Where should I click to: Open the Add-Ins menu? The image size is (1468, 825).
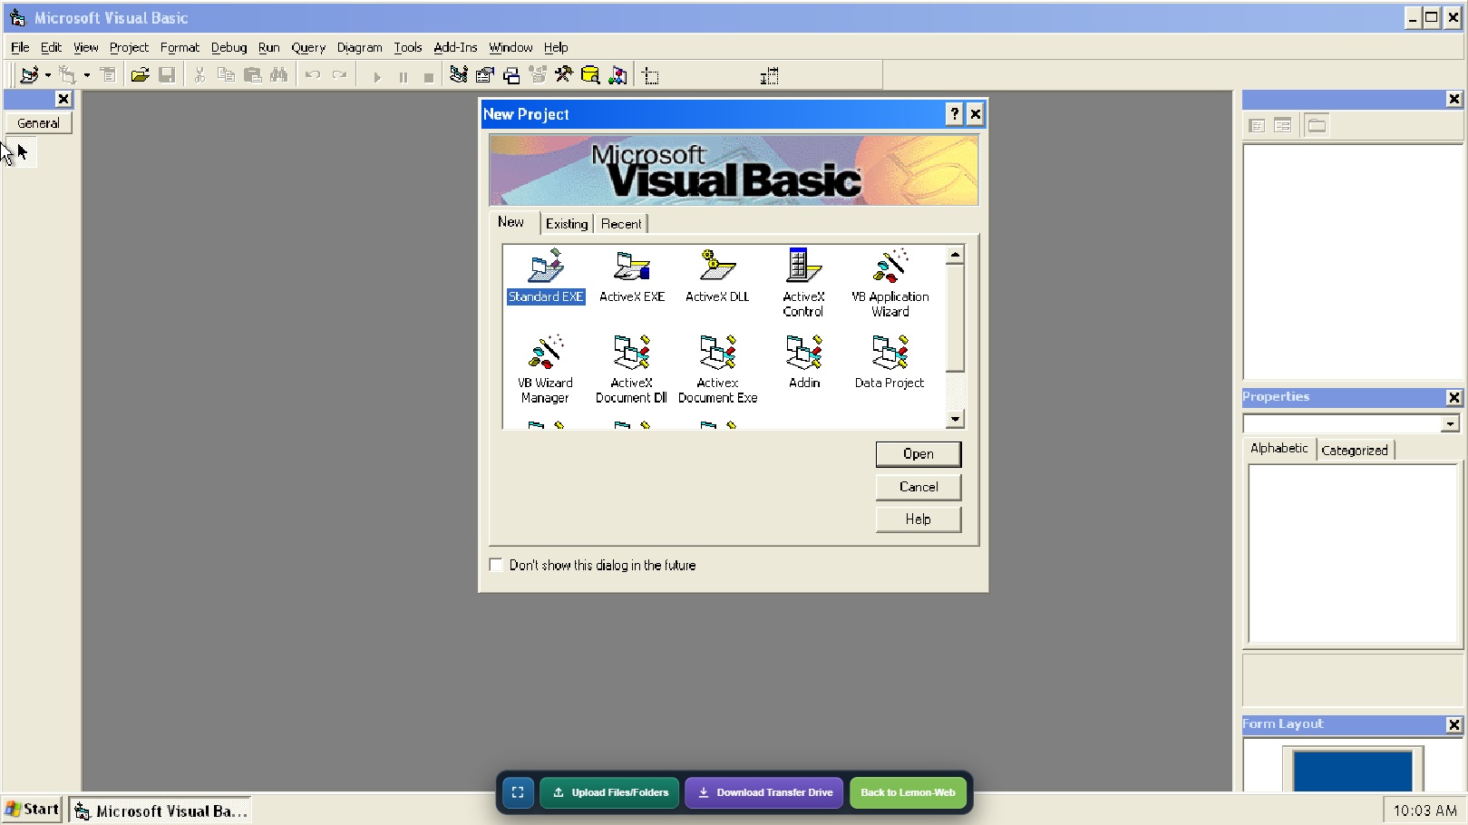tap(455, 47)
